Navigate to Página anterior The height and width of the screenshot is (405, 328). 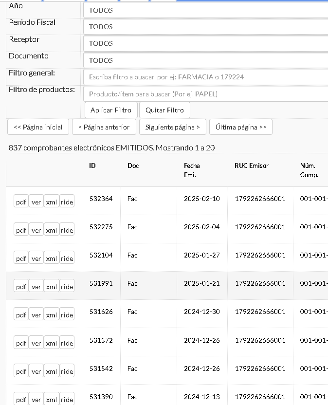[104, 127]
